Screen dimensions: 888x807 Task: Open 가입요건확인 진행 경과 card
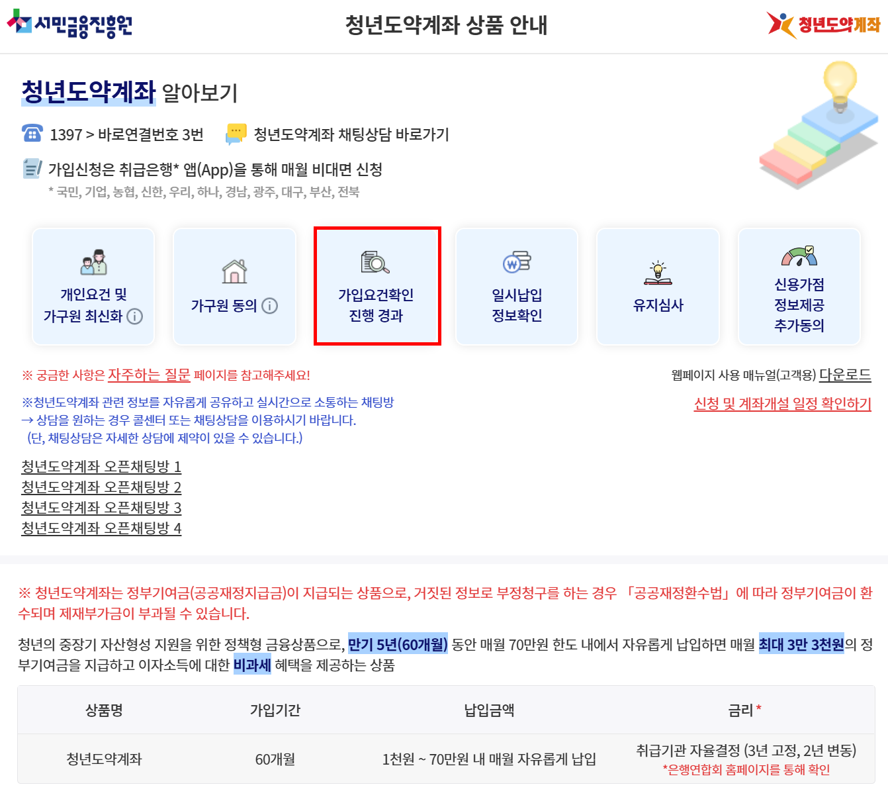pos(377,286)
